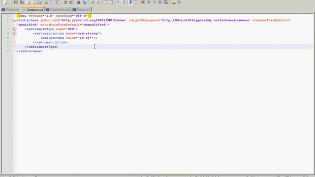The width and height of the screenshot is (315, 177).
Task: Zoom in the editor view
Action: pyautogui.click(x=93, y=2)
